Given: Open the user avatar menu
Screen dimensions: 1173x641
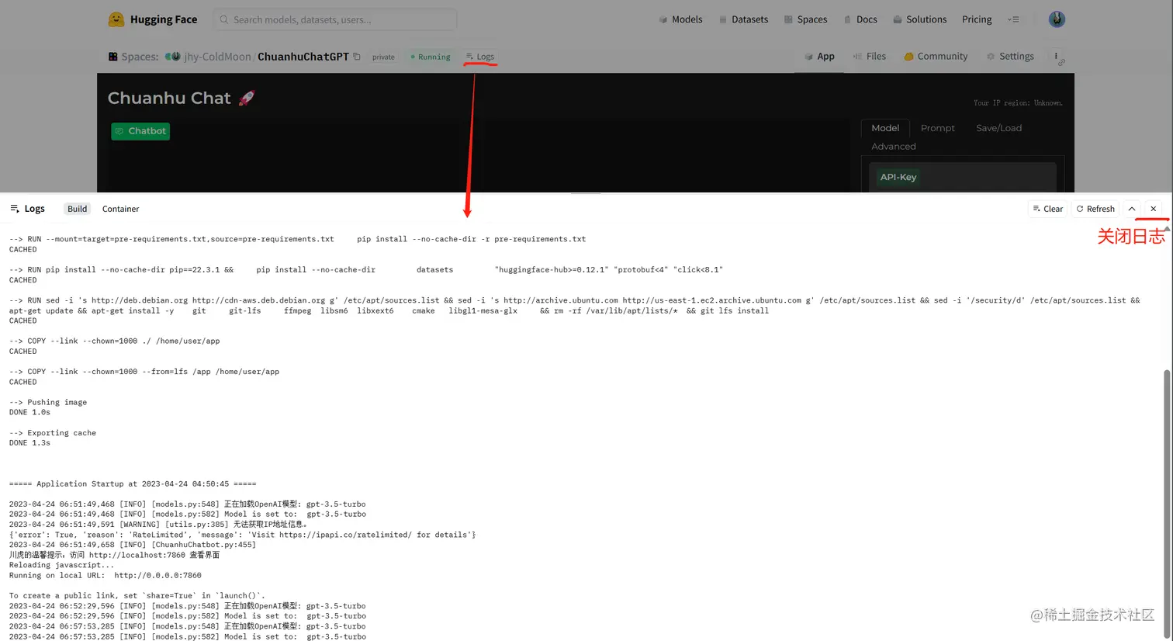Looking at the screenshot, I should (1057, 19).
